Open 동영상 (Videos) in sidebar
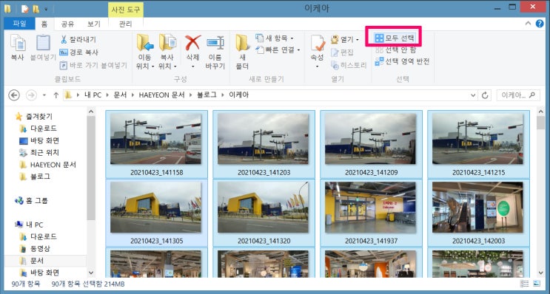The image size is (550, 294). pyautogui.click(x=35, y=248)
